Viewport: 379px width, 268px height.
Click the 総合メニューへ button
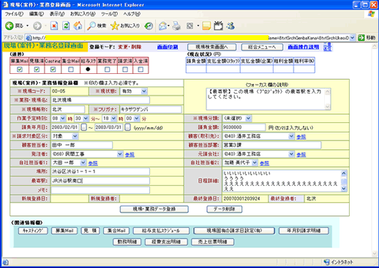coord(262,47)
